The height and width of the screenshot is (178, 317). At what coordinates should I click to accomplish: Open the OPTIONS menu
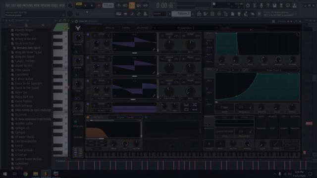pos(46,5)
